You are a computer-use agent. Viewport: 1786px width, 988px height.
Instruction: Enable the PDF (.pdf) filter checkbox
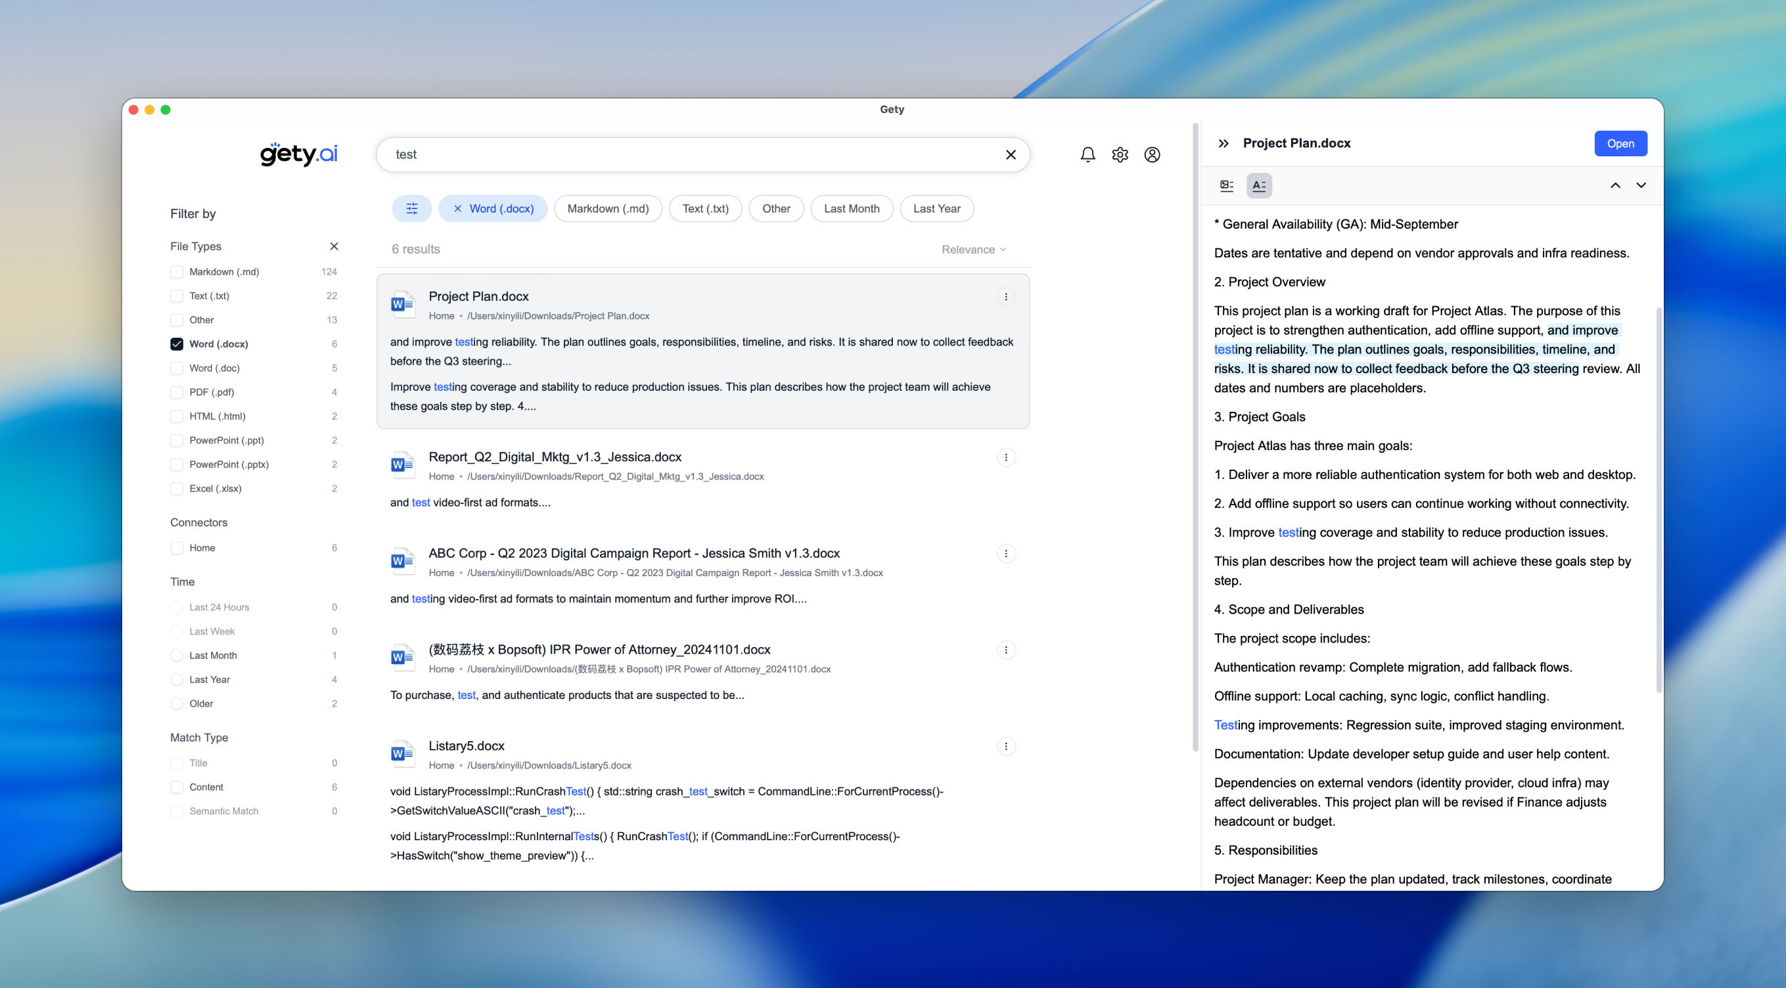[x=177, y=392]
